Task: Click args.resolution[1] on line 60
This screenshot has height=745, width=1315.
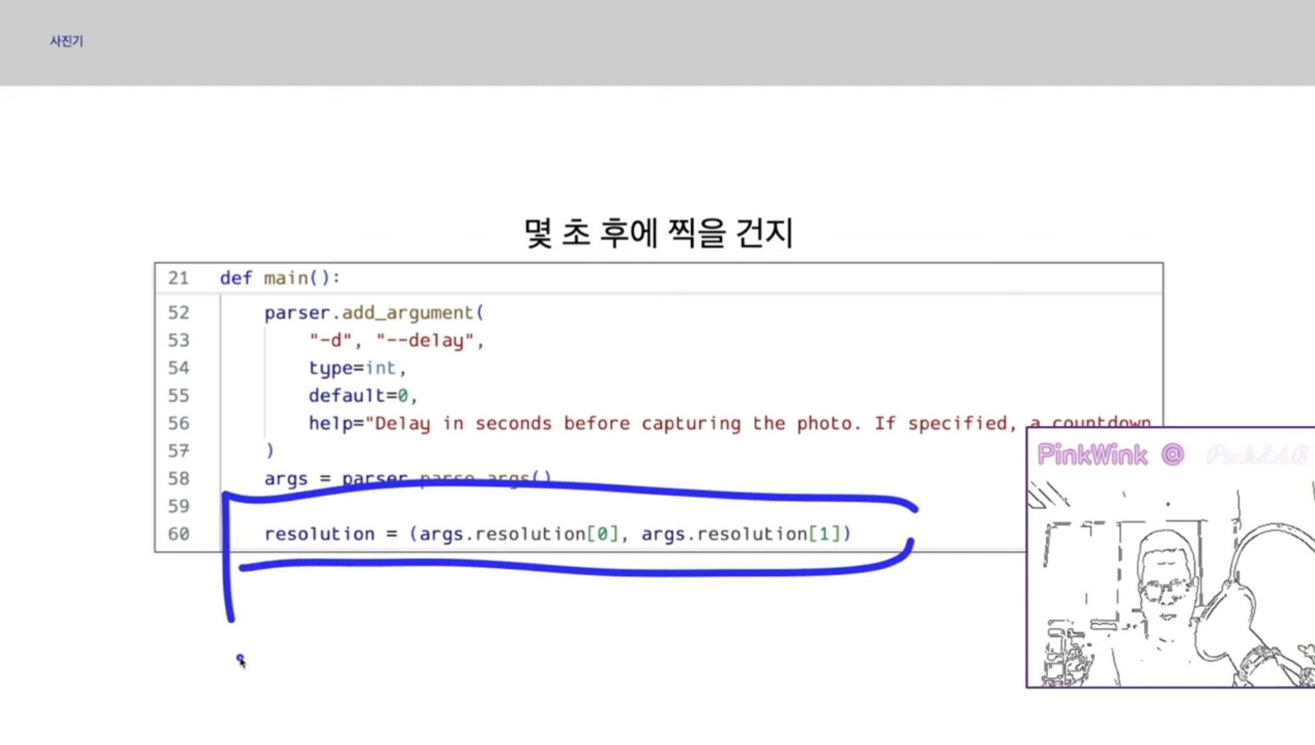Action: (x=741, y=534)
